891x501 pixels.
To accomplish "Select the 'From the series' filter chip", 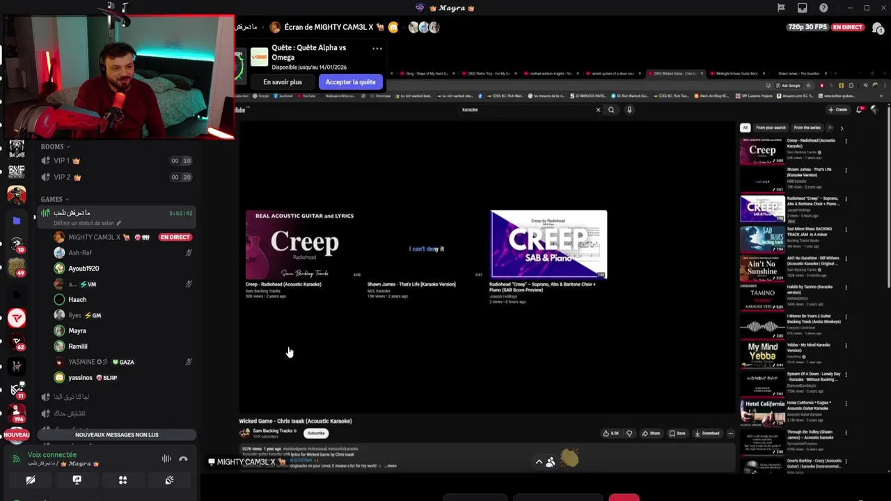I will (x=807, y=128).
